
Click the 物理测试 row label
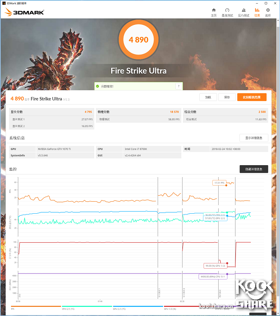pyautogui.click(x=104, y=120)
